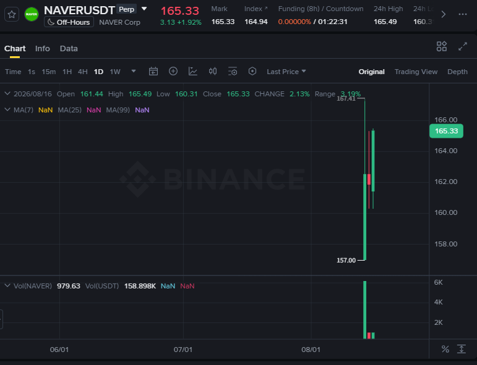Click the MA(7) indicator label
The height and width of the screenshot is (365, 477).
24,110
